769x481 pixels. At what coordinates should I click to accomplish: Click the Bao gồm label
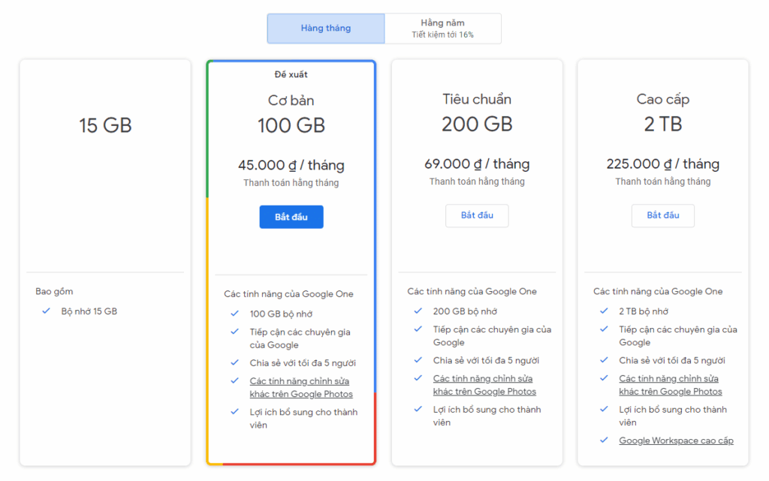click(x=54, y=291)
